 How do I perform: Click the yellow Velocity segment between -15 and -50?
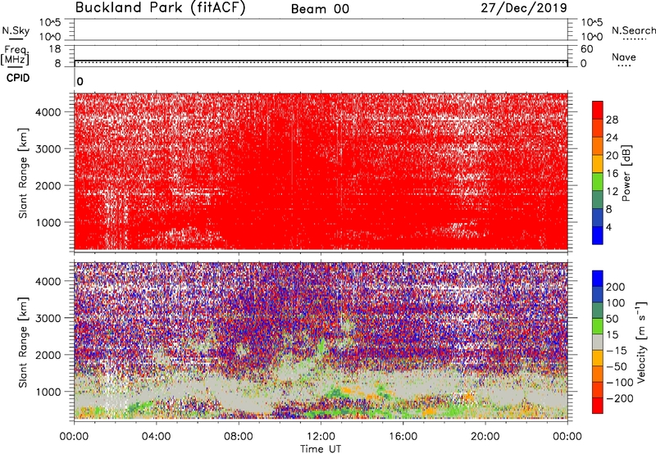click(598, 358)
